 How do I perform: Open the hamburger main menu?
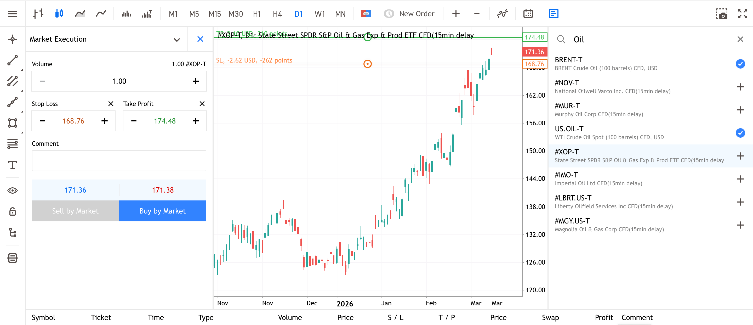point(13,14)
